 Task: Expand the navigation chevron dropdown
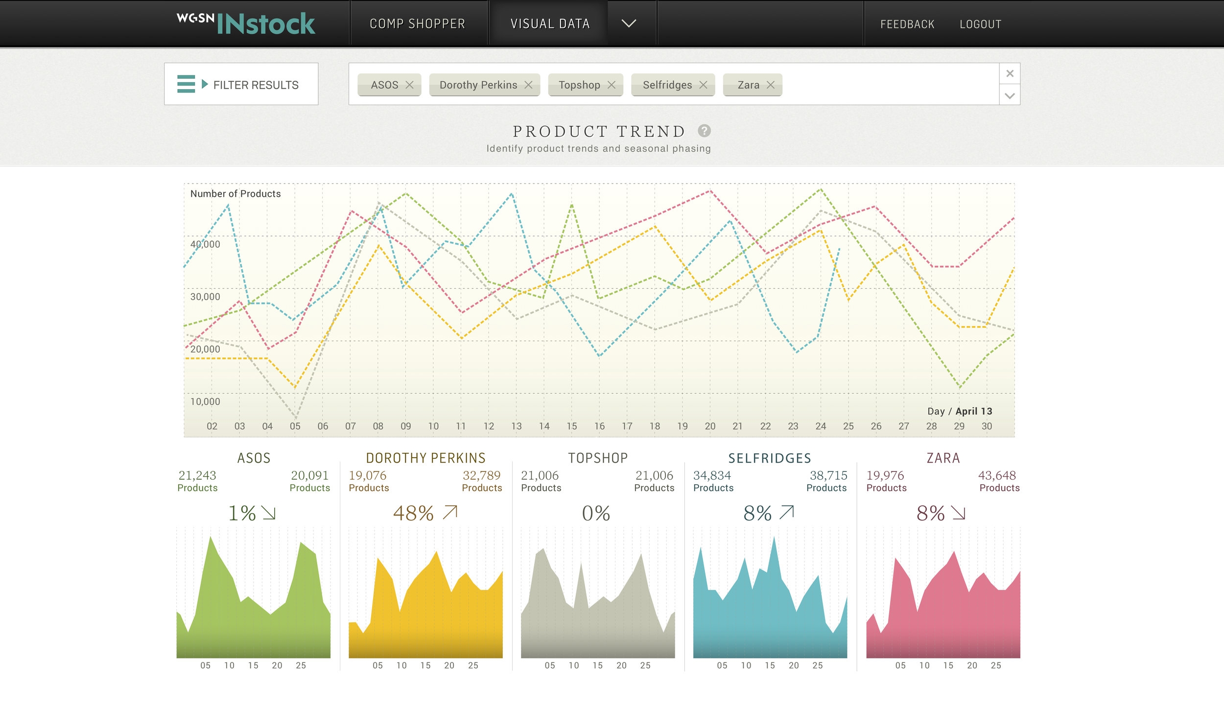point(629,23)
